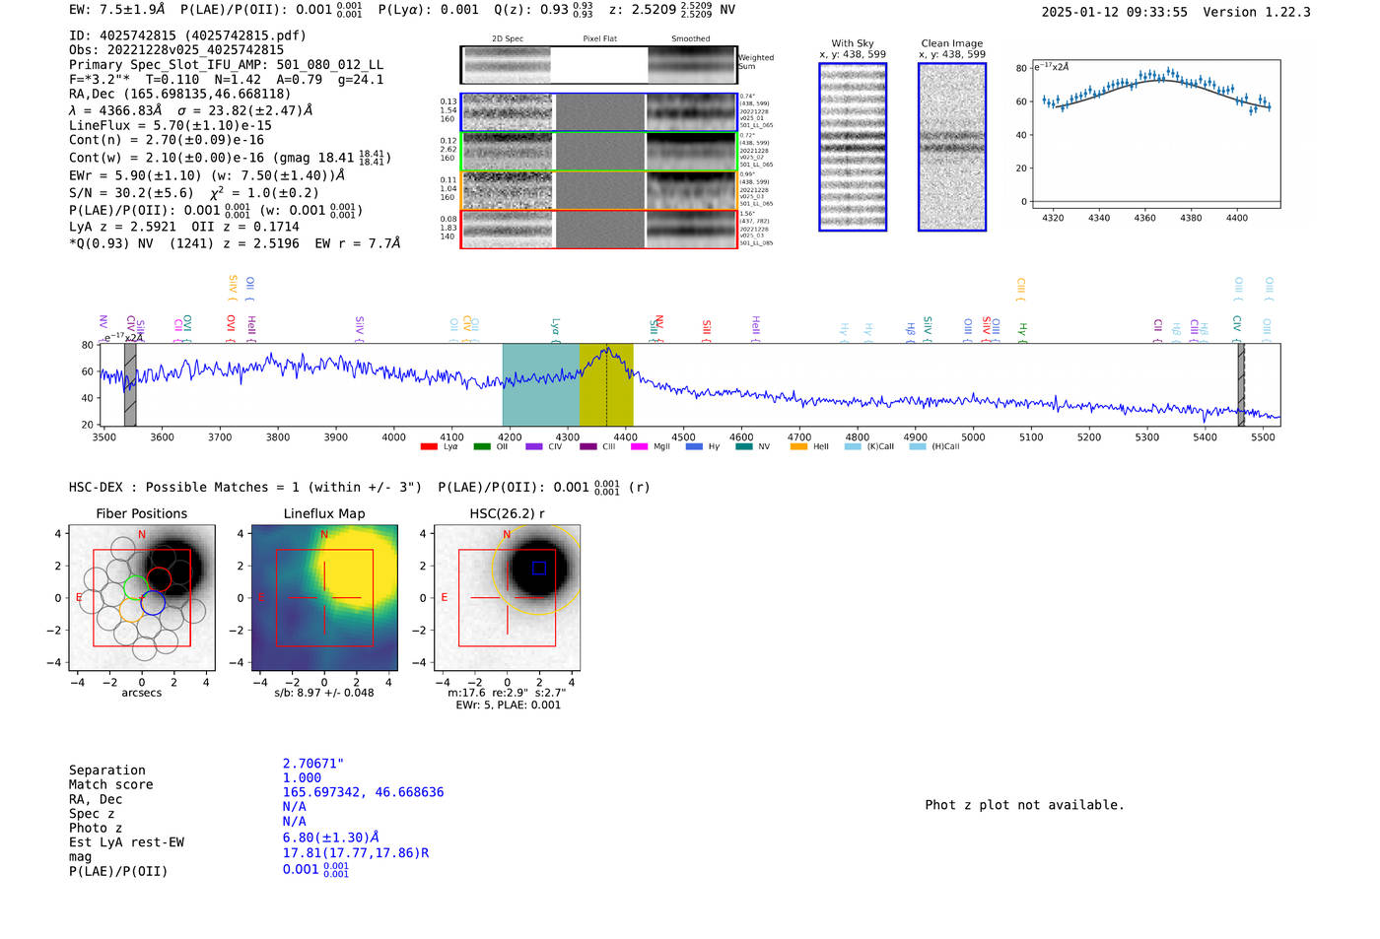Click the timestamp '2025-01-12 09:33:55'
This screenshot has height=939, width=1380.
(1115, 12)
